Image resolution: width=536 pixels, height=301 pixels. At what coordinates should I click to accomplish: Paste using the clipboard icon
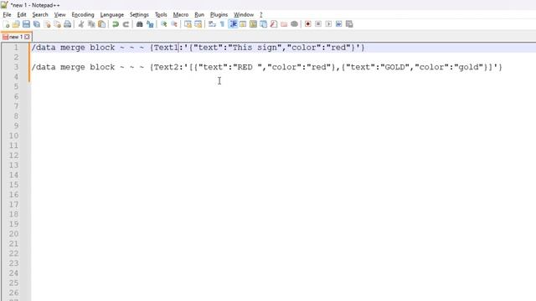tap(102, 24)
